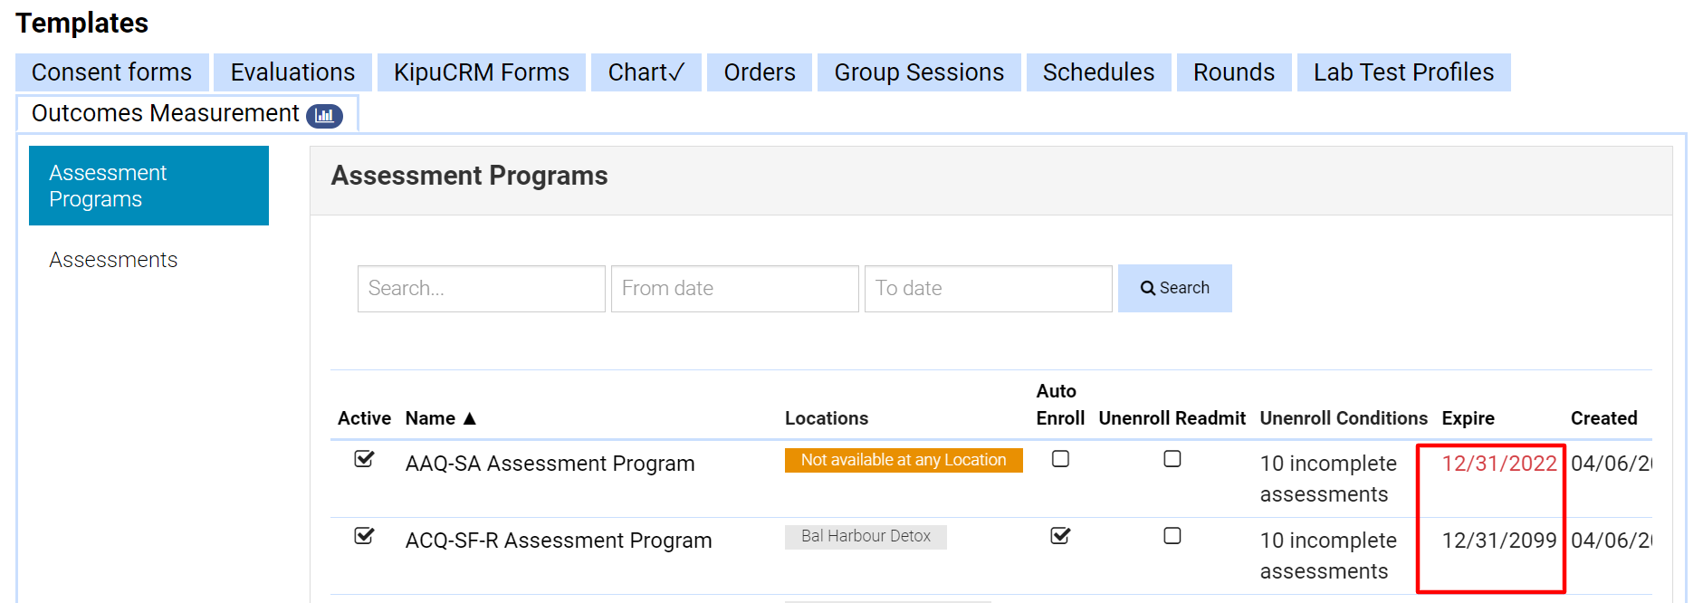Go to the Lab Test Profiles tab

click(x=1403, y=72)
